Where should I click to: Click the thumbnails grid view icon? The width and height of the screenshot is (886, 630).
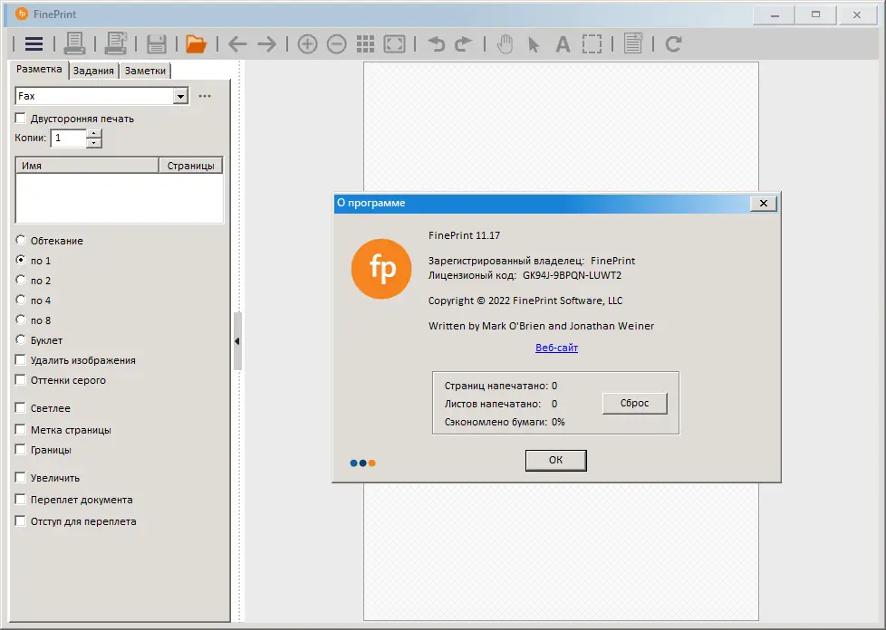pos(366,44)
